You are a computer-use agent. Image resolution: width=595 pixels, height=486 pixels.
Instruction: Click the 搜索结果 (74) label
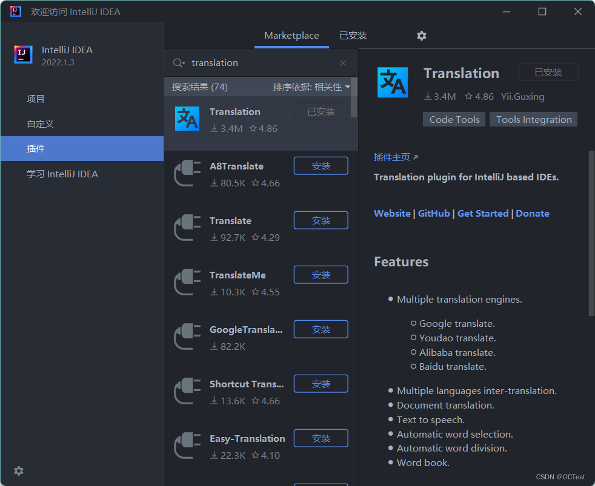(199, 87)
